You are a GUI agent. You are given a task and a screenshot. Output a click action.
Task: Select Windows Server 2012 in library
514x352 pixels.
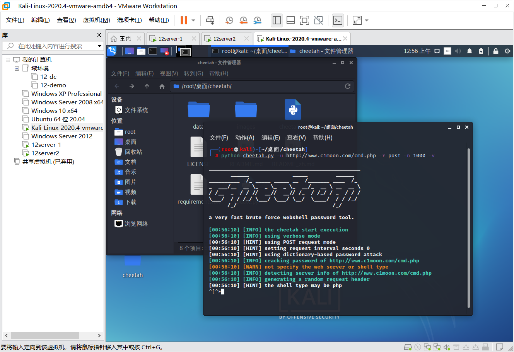[62, 136]
